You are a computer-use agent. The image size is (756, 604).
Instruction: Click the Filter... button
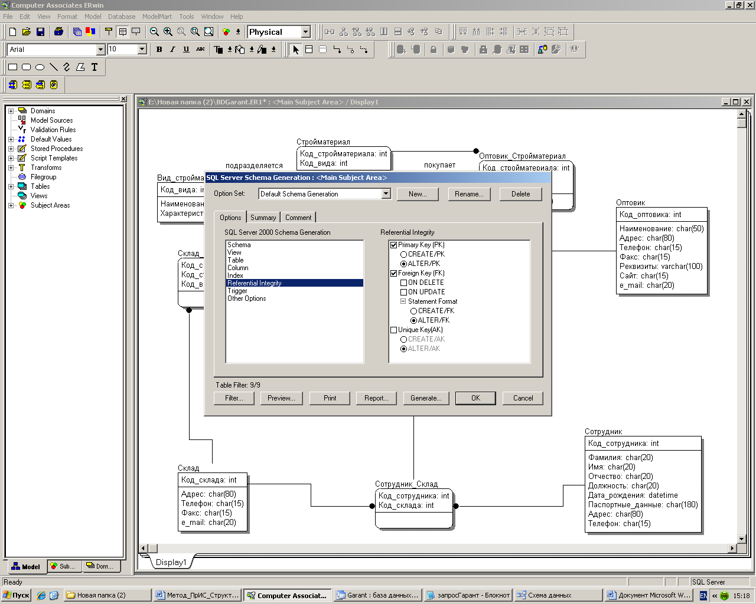point(234,398)
